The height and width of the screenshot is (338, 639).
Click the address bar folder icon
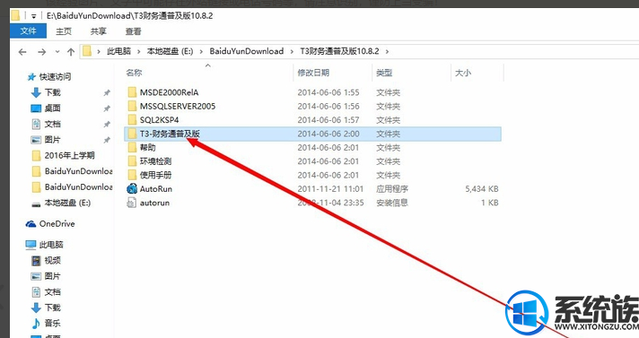[87, 51]
